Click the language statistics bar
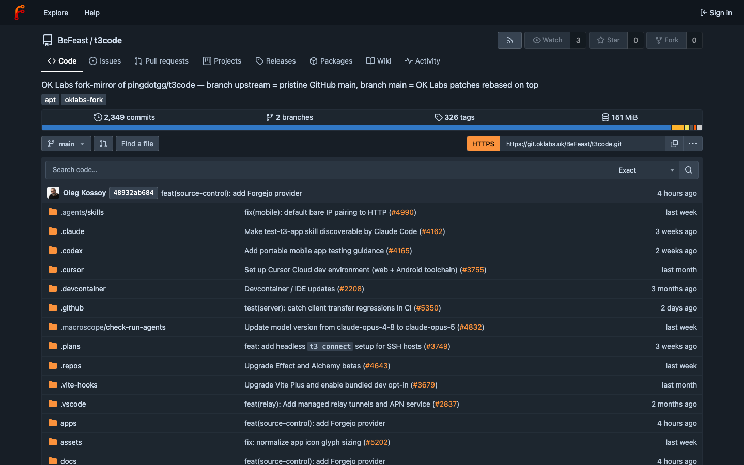The width and height of the screenshot is (744, 465). [x=372, y=128]
